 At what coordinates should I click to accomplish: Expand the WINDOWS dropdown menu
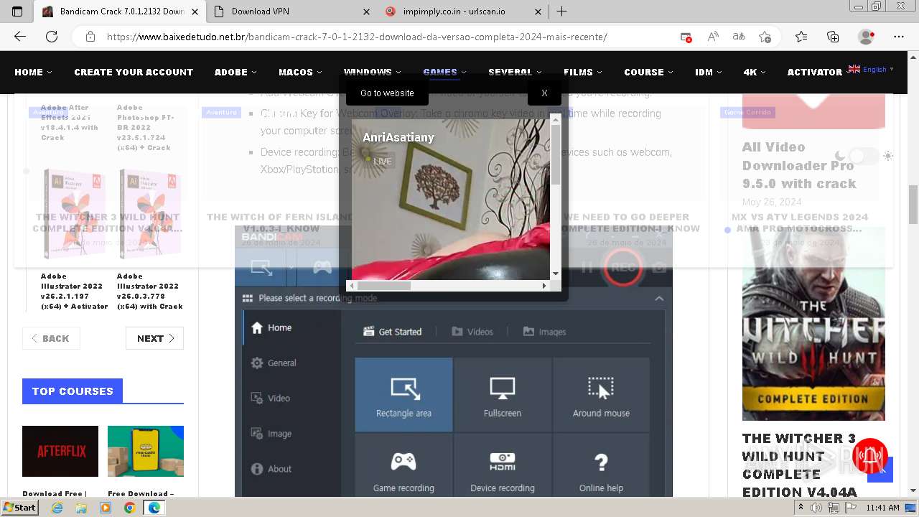(x=372, y=72)
